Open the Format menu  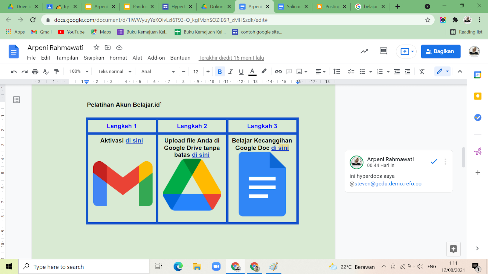pos(118,58)
